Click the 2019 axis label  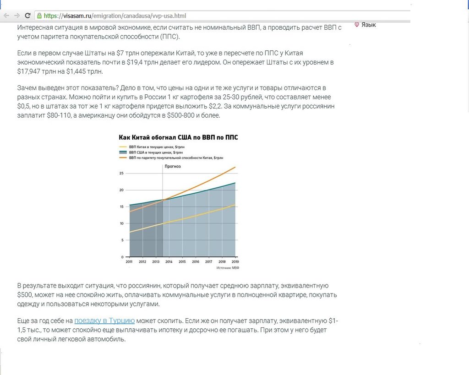(x=235, y=261)
